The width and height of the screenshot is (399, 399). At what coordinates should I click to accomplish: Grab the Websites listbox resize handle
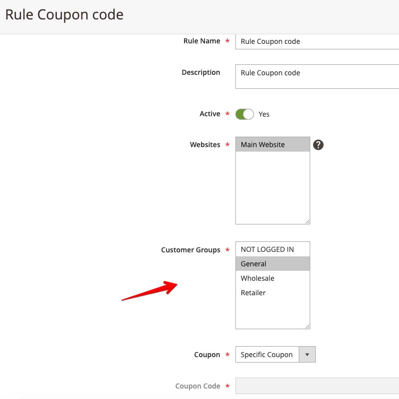[x=307, y=221]
